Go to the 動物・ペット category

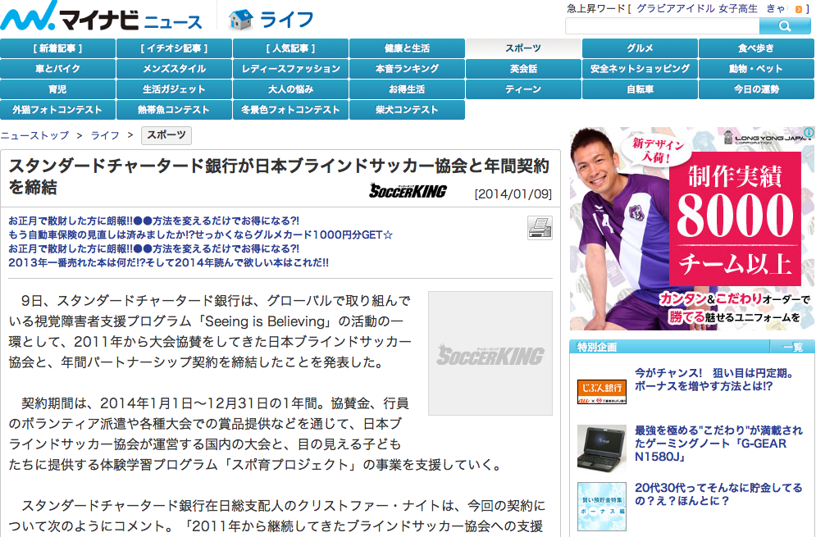pos(757,69)
